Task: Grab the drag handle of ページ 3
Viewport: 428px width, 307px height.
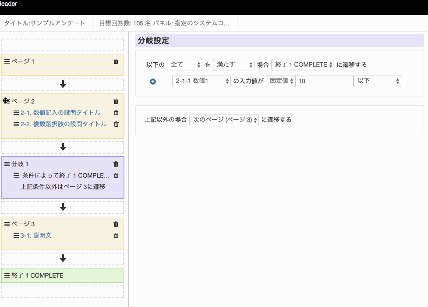Action: tap(7, 224)
